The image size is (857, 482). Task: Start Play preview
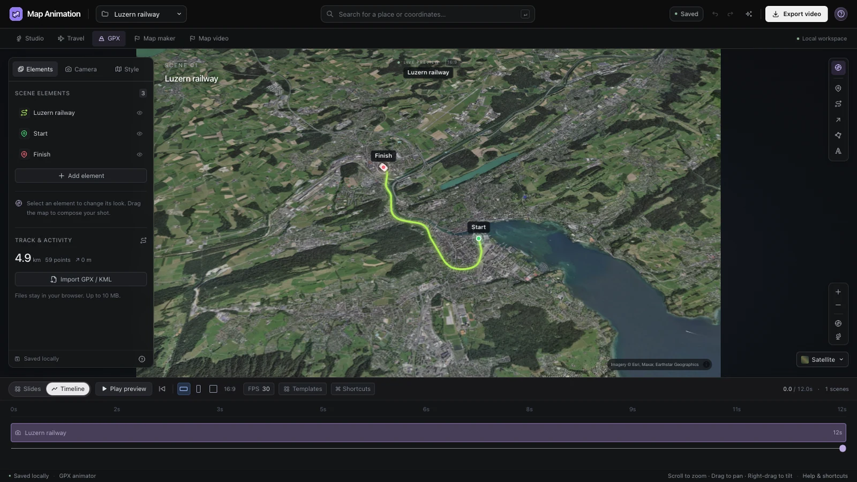tap(124, 389)
